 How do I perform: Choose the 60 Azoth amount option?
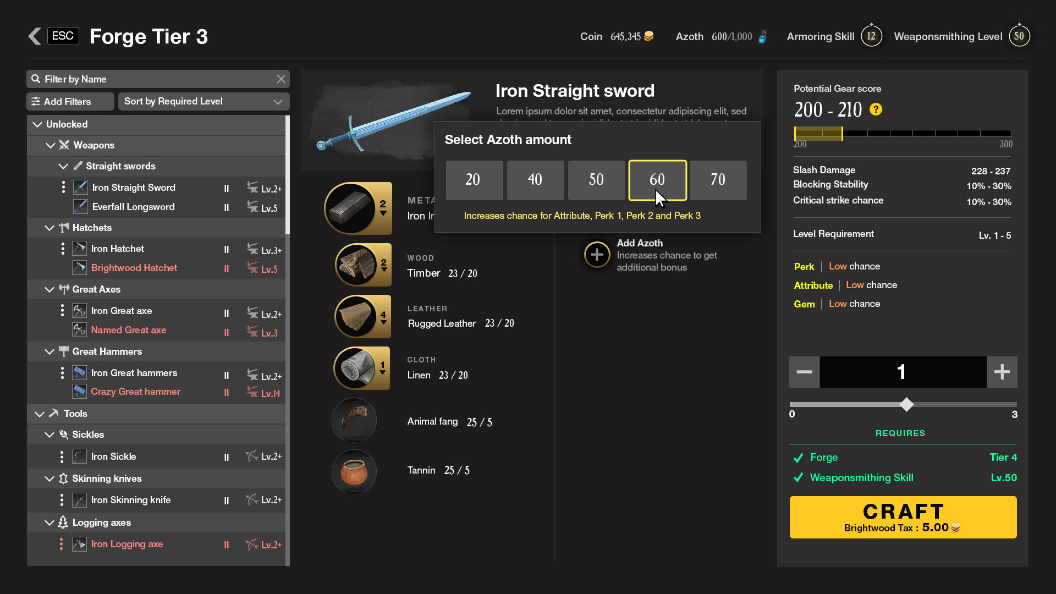tap(657, 180)
